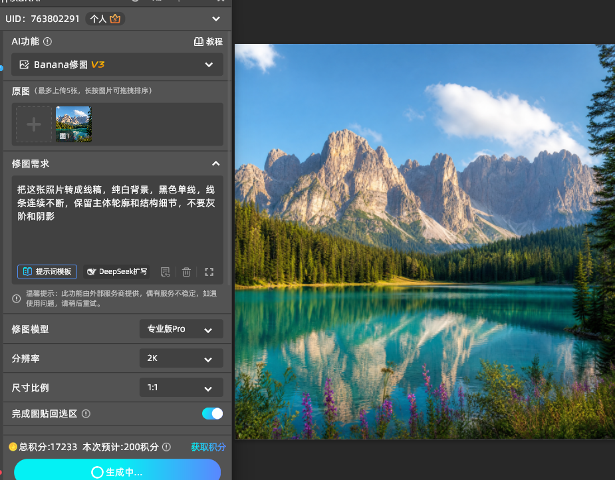615x480 pixels.
Task: Click the info icon next to 完成图贴回选区
Action: 86,414
